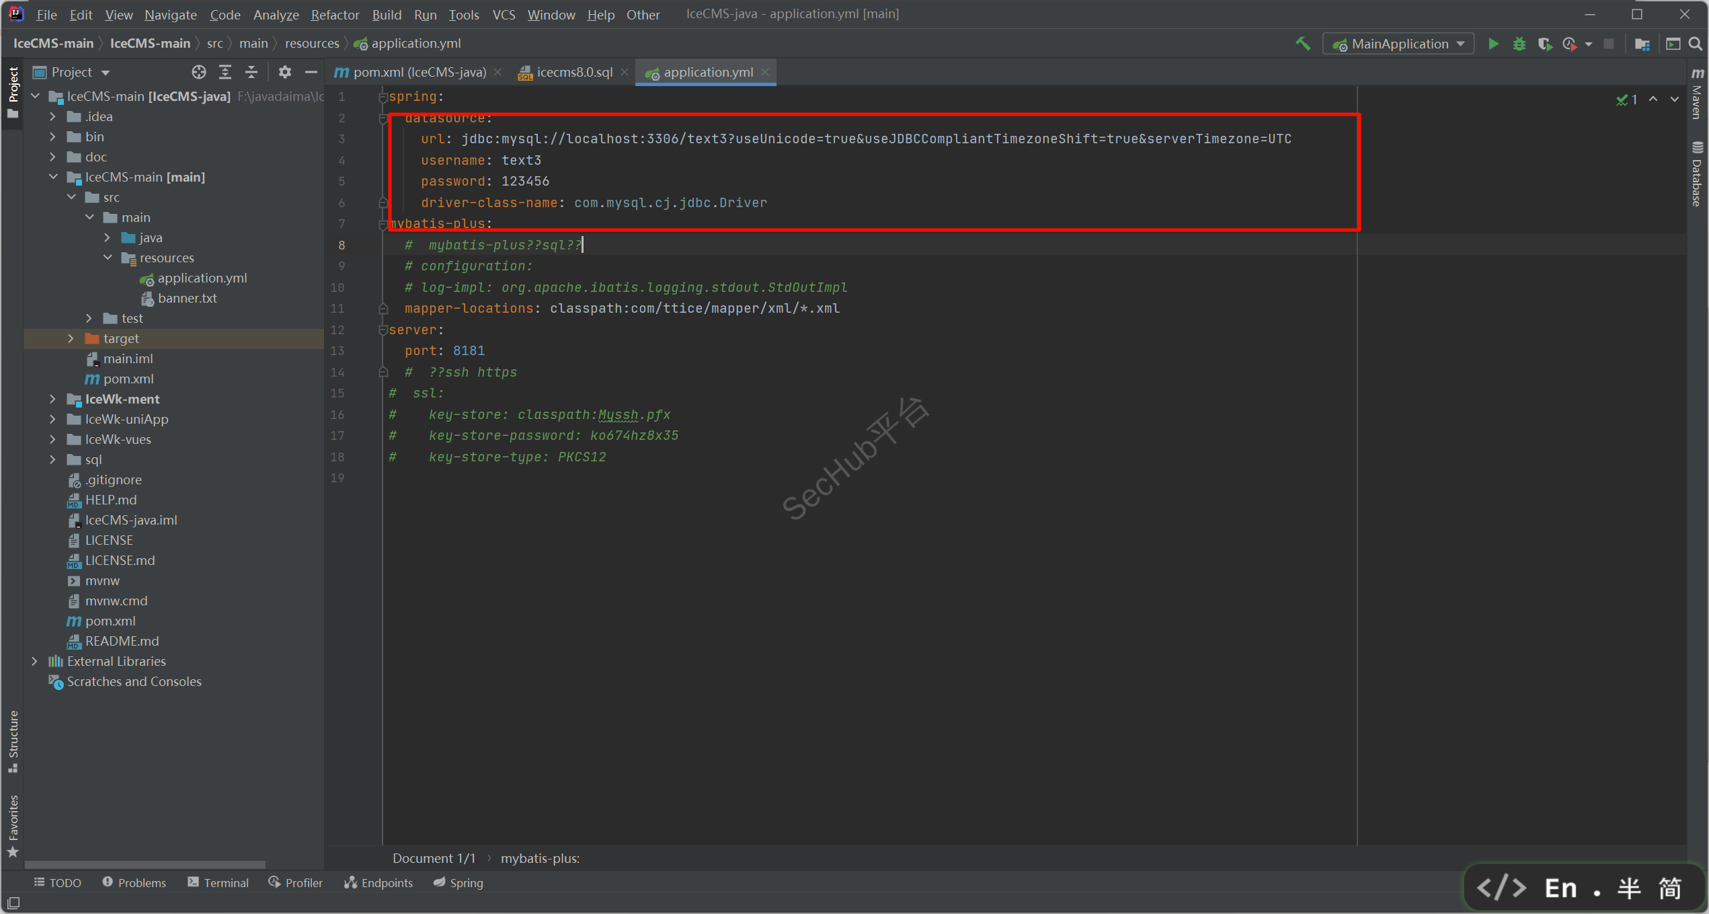Switch to the icecms8.0.sql tab
Image resolution: width=1709 pixels, height=914 pixels.
[573, 72]
